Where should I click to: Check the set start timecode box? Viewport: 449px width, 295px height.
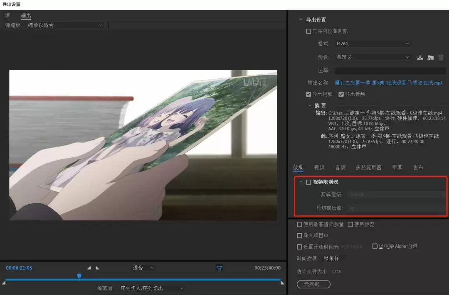[299, 247]
